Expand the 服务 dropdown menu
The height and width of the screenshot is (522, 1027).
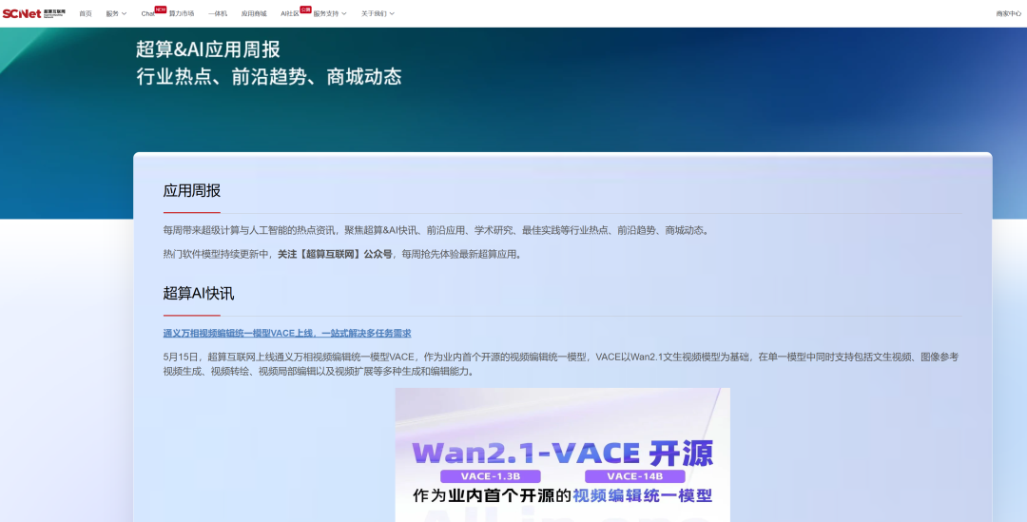click(116, 13)
